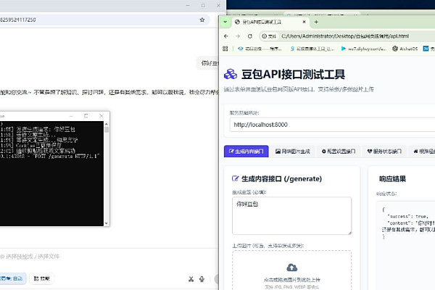This screenshot has width=435, height=290.
Task: Click the cloud upload icon
Action: (292, 268)
